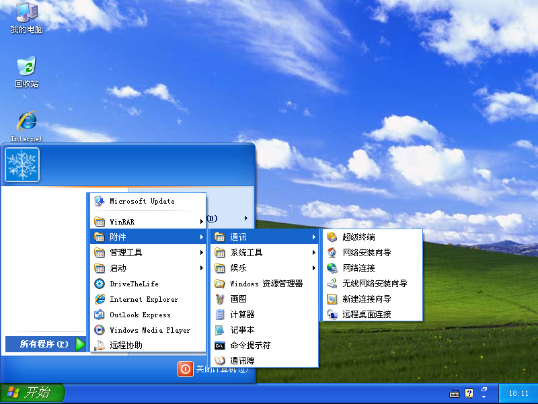The height and width of the screenshot is (404, 538).
Task: Open 计算器 calculator
Action: click(264, 315)
